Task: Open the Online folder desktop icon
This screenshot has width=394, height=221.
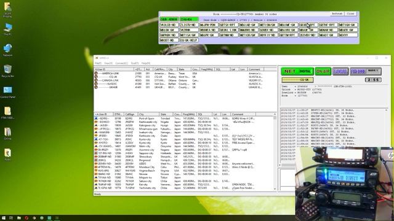Action: pos(7,134)
